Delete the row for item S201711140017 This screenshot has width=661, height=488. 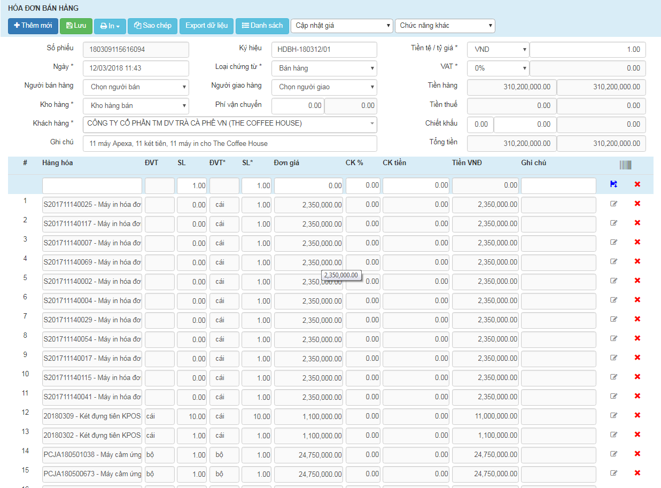click(637, 358)
